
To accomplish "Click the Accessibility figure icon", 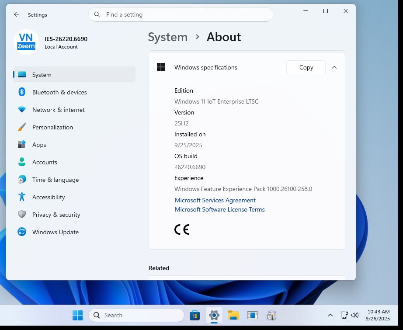I will (x=22, y=197).
